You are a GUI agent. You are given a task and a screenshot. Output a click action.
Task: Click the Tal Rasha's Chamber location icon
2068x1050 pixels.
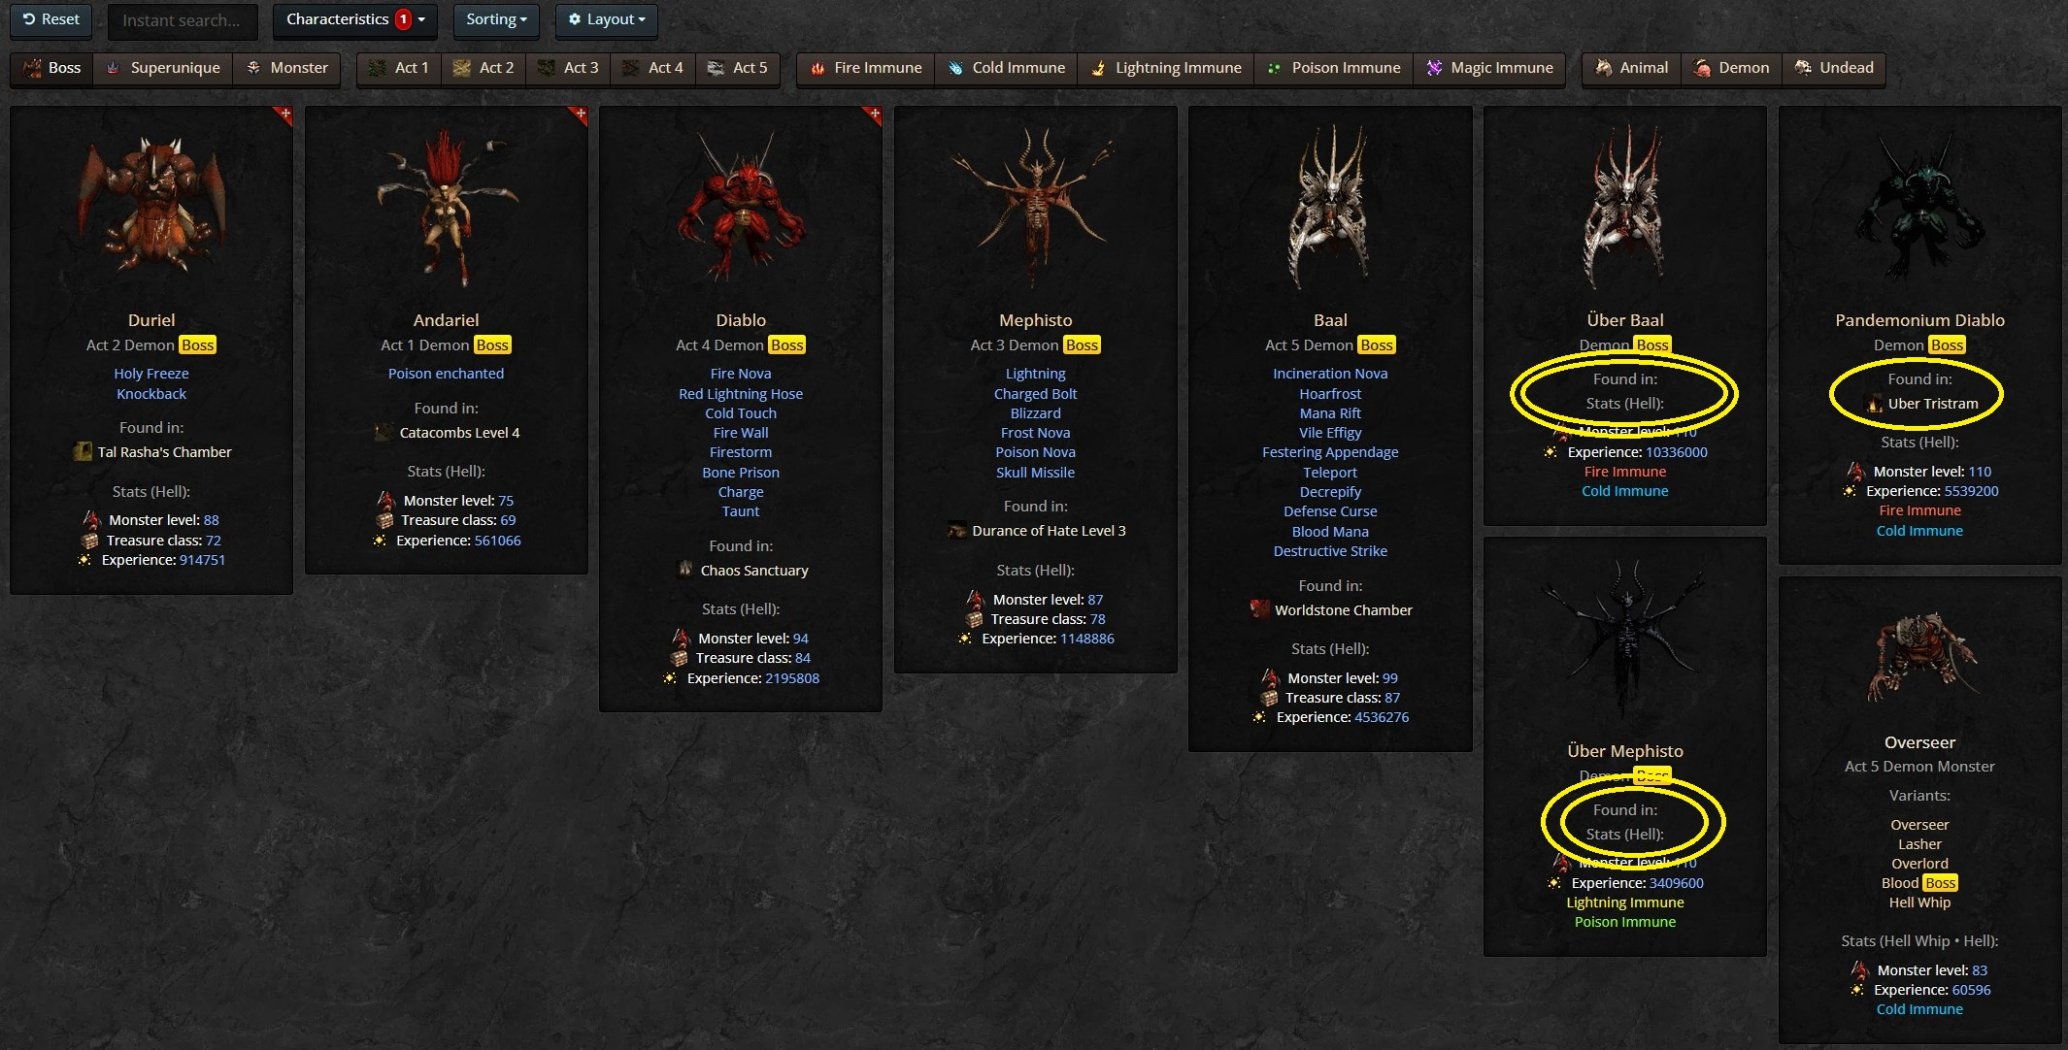point(83,452)
